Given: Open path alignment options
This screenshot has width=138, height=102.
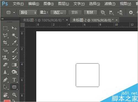Looking at the screenshot, I should (x=111, y=12).
